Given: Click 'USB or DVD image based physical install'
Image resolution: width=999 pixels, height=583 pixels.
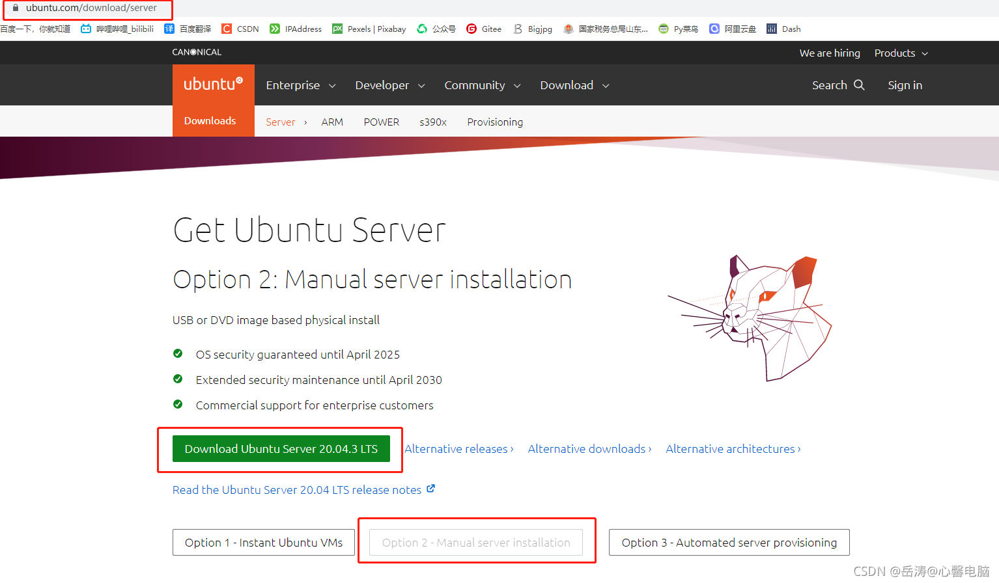Looking at the screenshot, I should (276, 320).
